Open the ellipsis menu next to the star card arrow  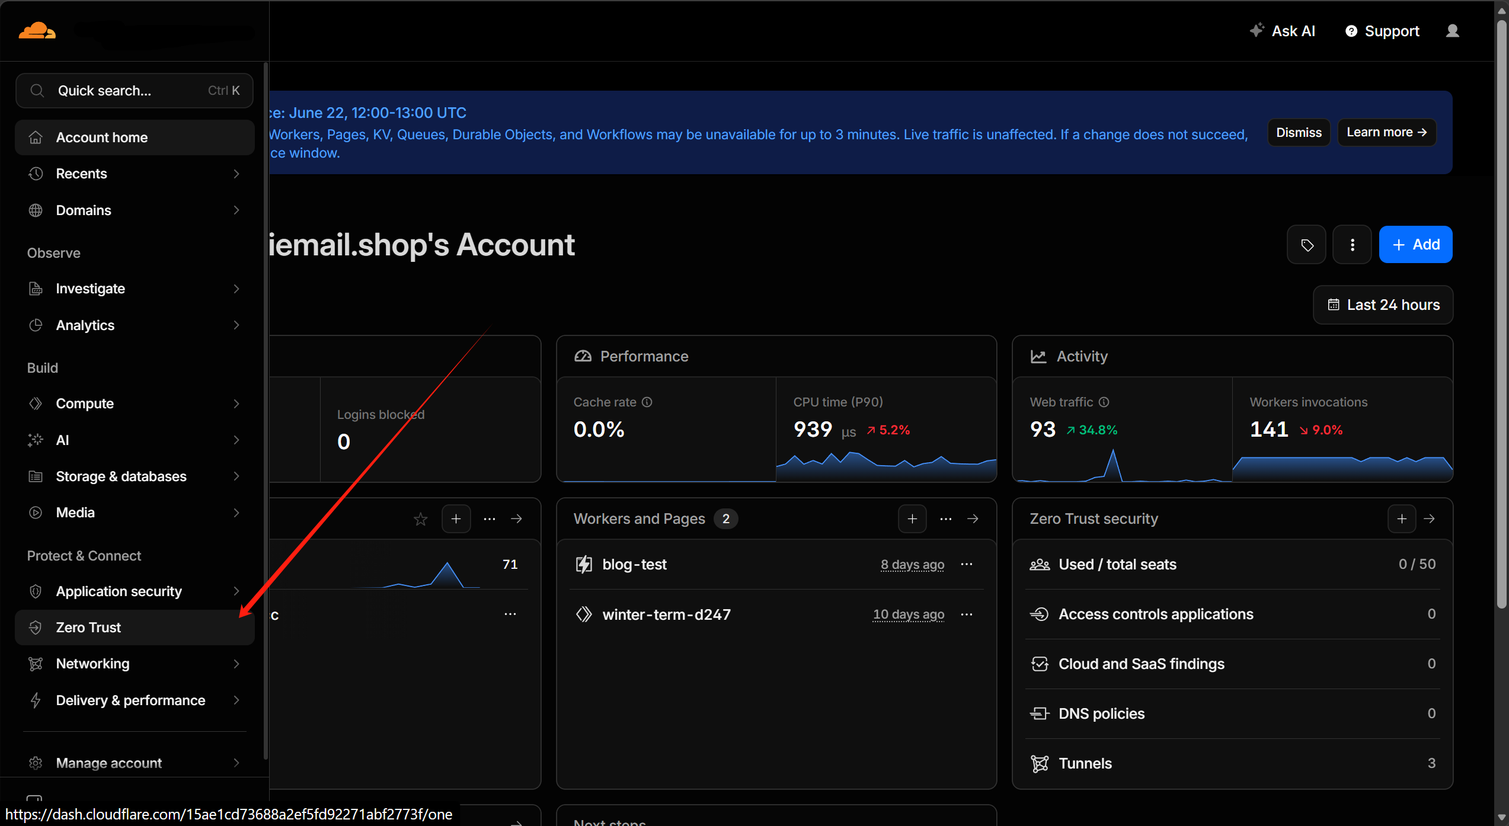pyautogui.click(x=490, y=519)
